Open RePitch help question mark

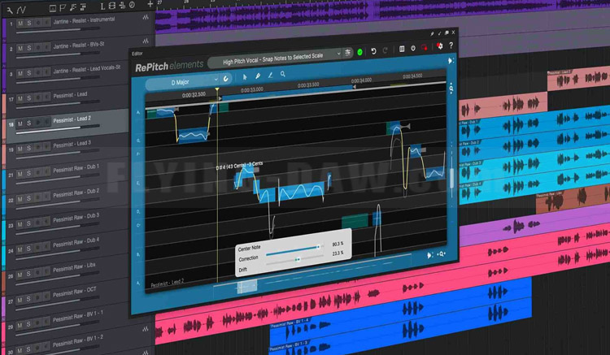[451, 45]
